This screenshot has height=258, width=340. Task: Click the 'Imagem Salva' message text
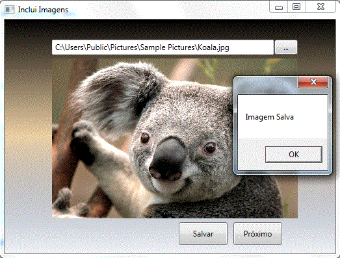tap(269, 117)
